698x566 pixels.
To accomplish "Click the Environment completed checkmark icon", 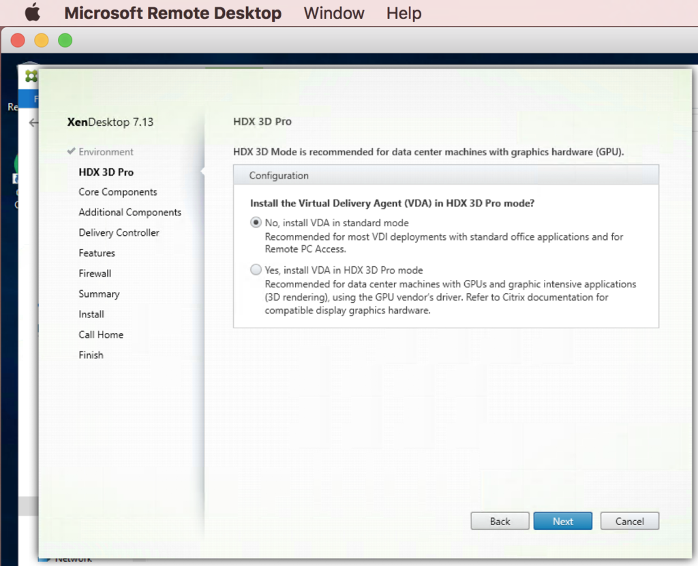I will 71,151.
